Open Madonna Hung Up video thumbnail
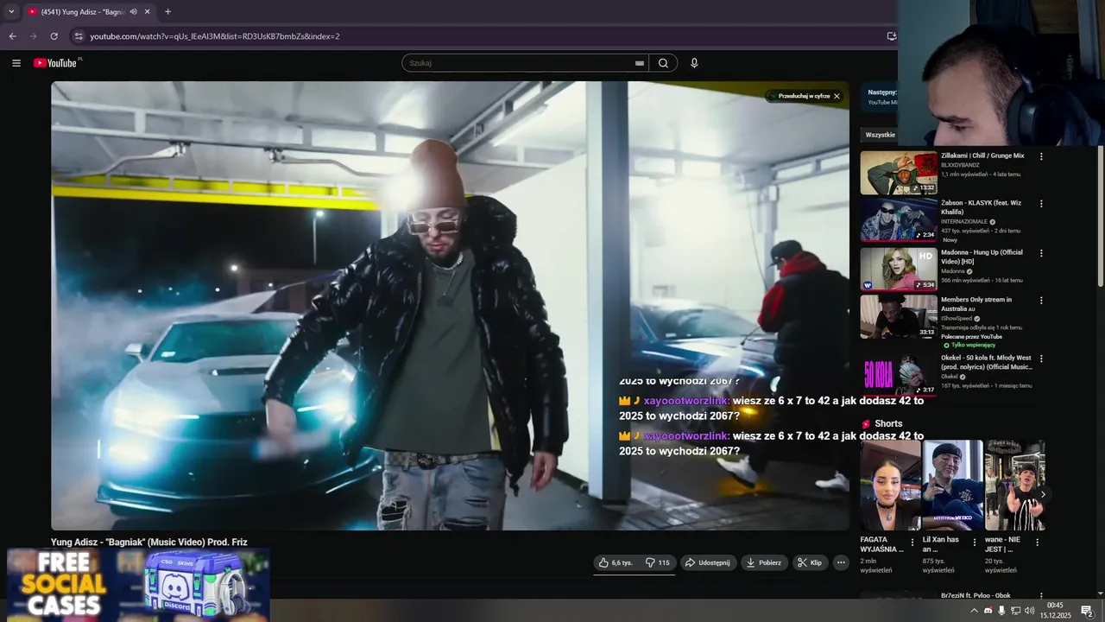Screen dimensions: 1105x622 [x=899, y=270]
